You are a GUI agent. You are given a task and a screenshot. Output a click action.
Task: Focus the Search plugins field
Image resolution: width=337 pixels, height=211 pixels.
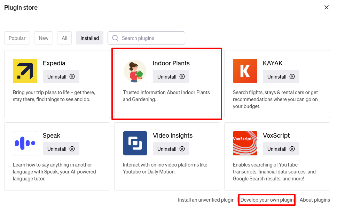click(x=150, y=38)
